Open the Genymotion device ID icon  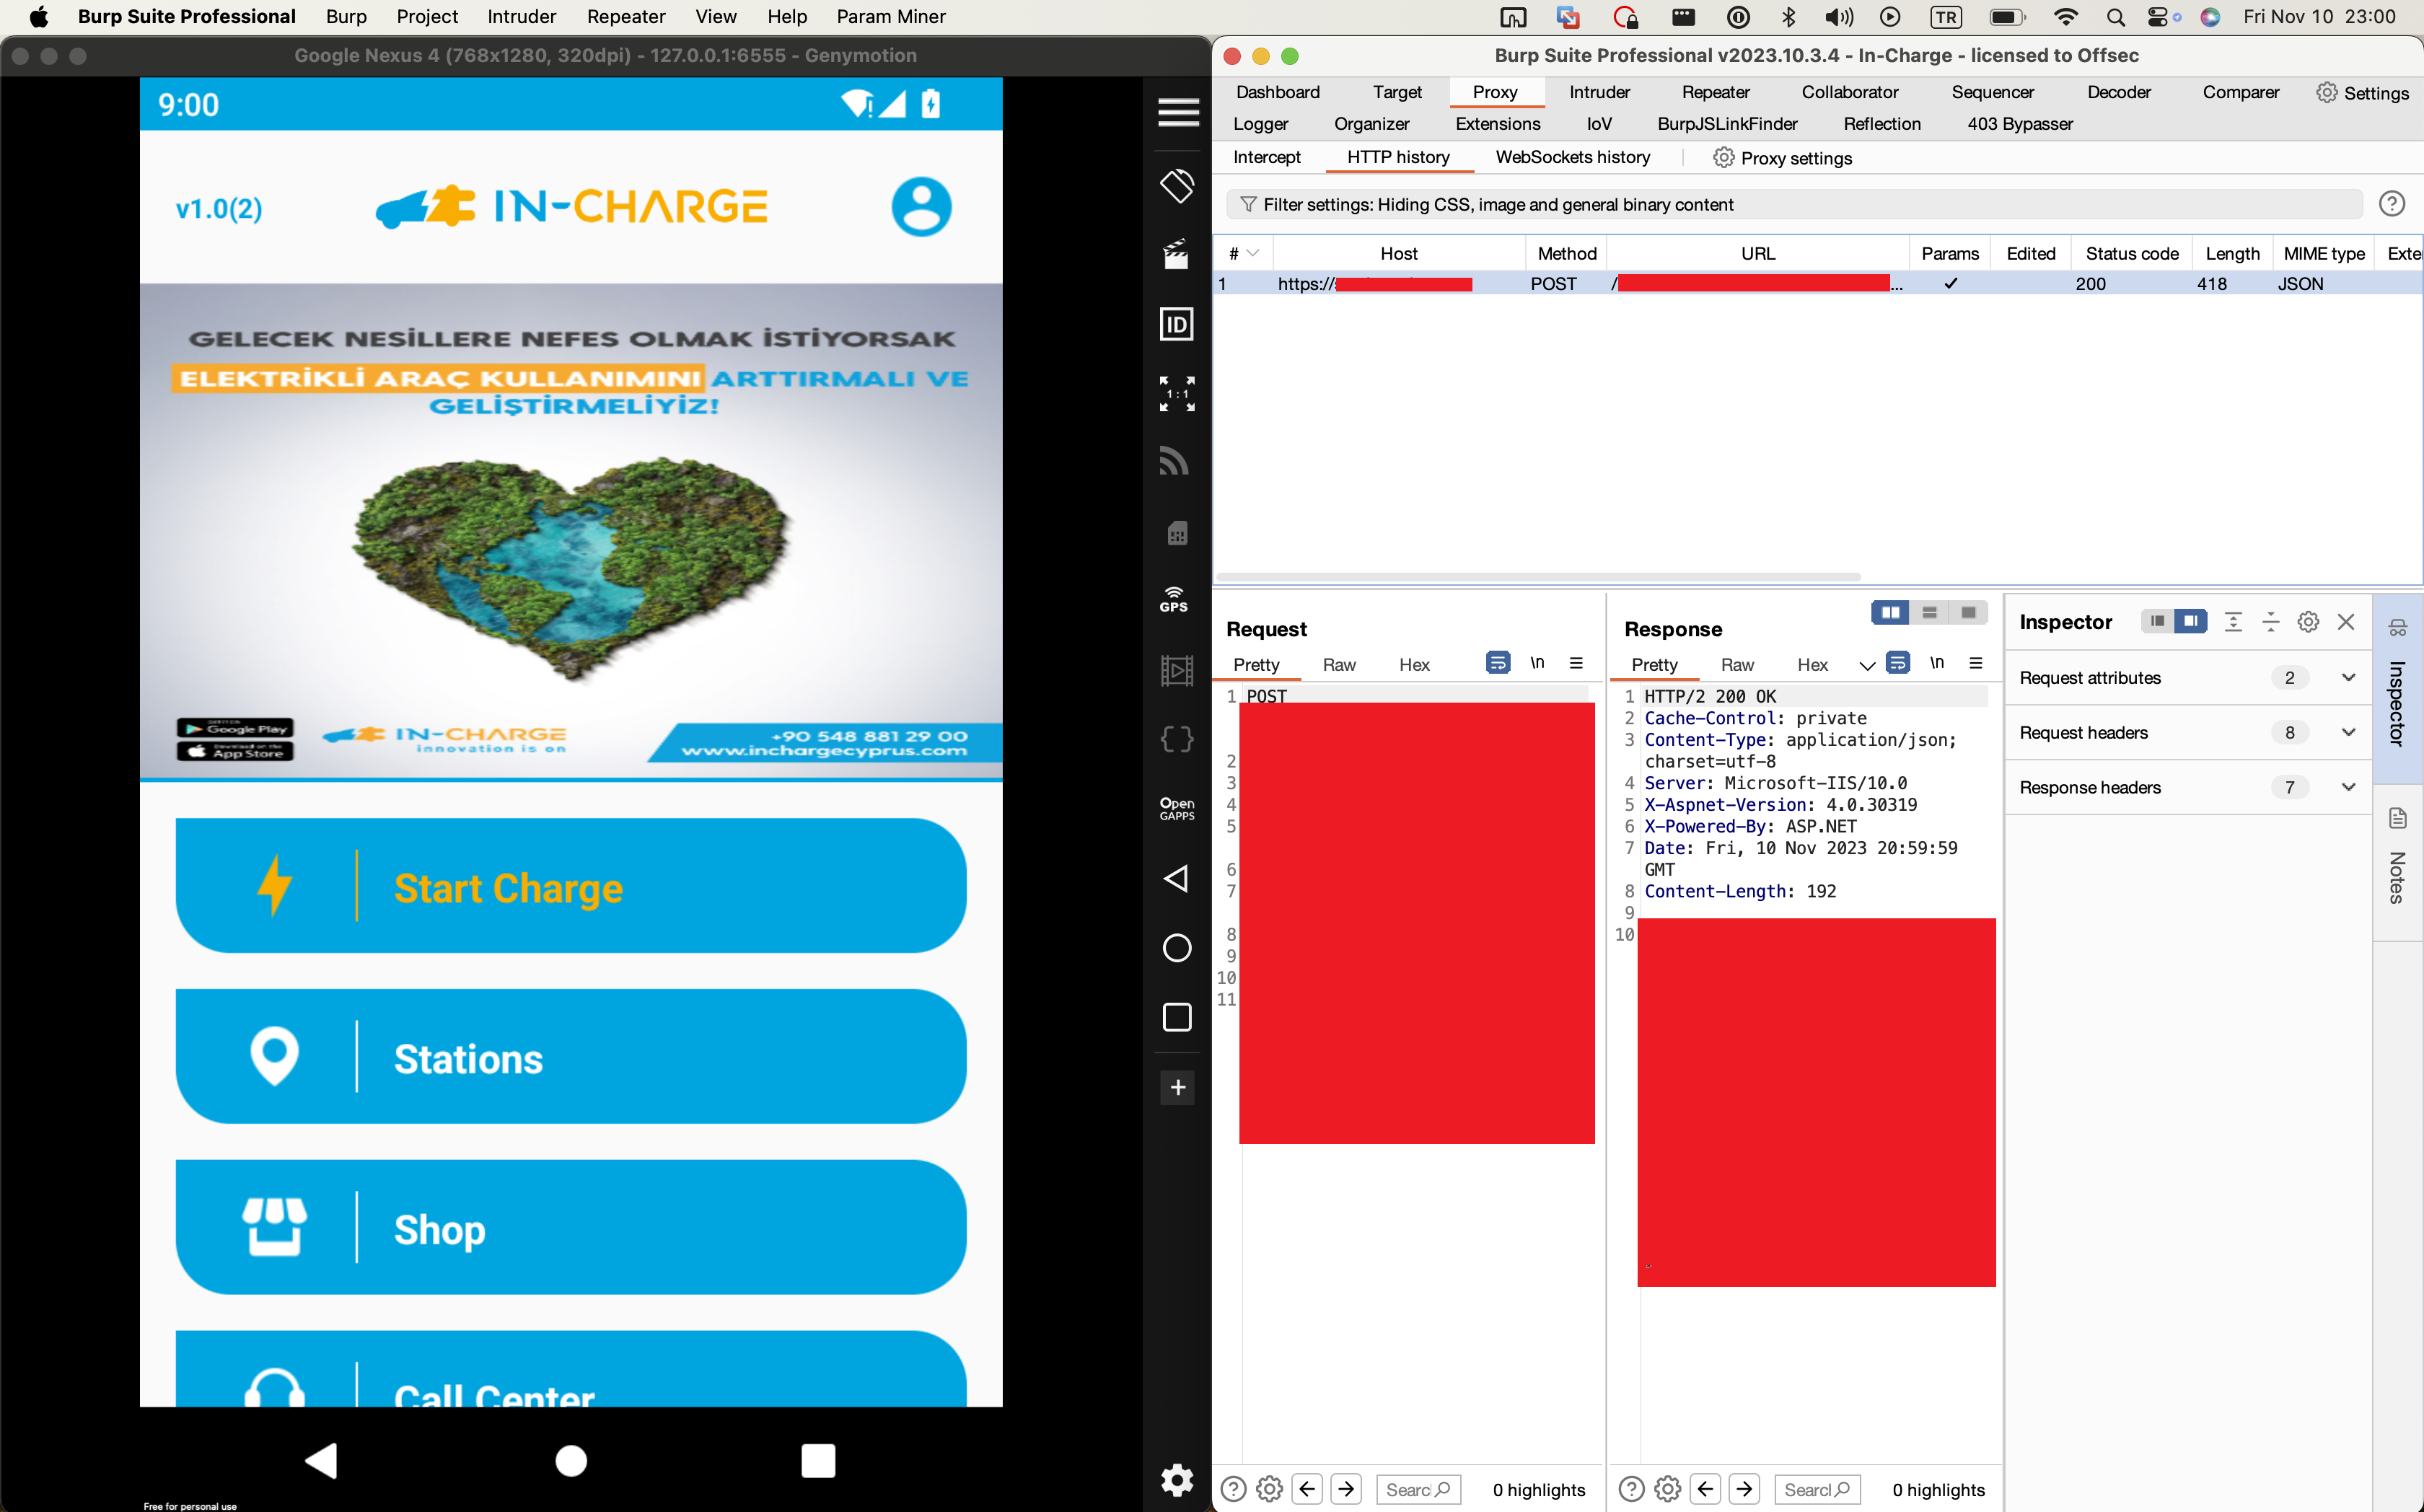[x=1177, y=324]
